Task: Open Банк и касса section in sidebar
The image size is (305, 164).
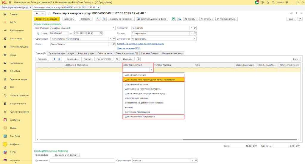Action: click(16, 38)
